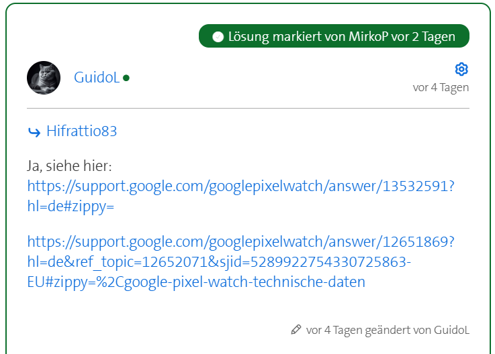Screen dimensions: 495x354
Task: Click the reply arrow icon beside Hifrattio83
Action: pos(34,132)
